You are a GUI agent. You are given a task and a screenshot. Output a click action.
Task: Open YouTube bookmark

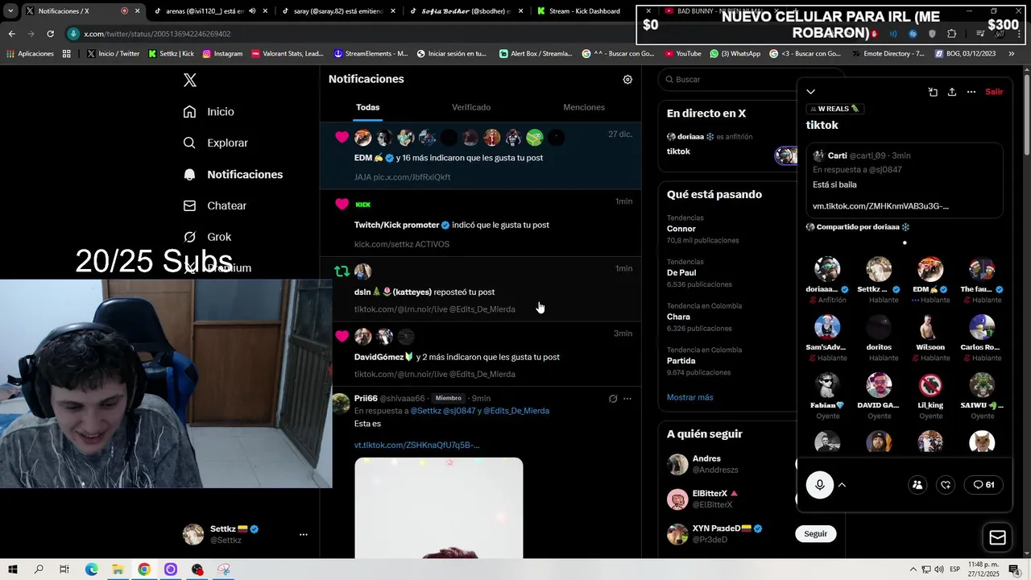pyautogui.click(x=683, y=54)
